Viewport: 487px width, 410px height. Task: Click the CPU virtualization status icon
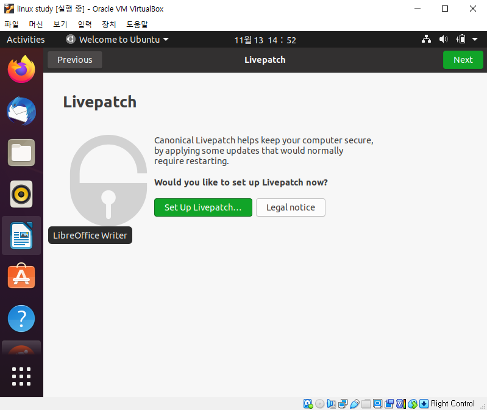point(401,403)
